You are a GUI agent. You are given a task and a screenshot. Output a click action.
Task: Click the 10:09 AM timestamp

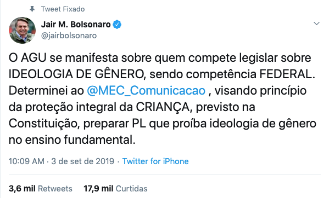coord(26,161)
